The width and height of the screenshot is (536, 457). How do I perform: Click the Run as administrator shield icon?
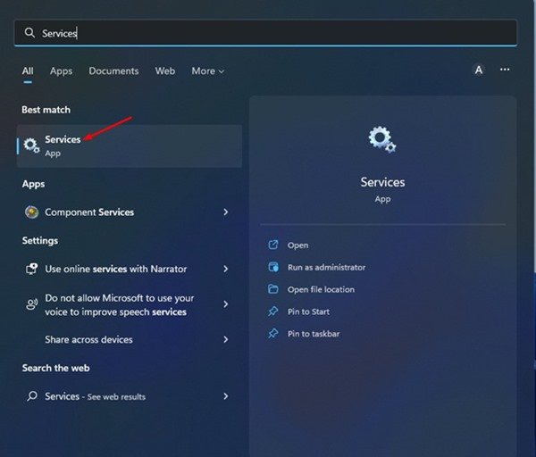pyautogui.click(x=273, y=267)
